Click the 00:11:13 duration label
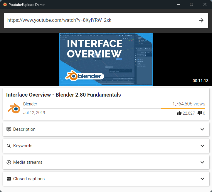212x192 pixels. (200, 81)
